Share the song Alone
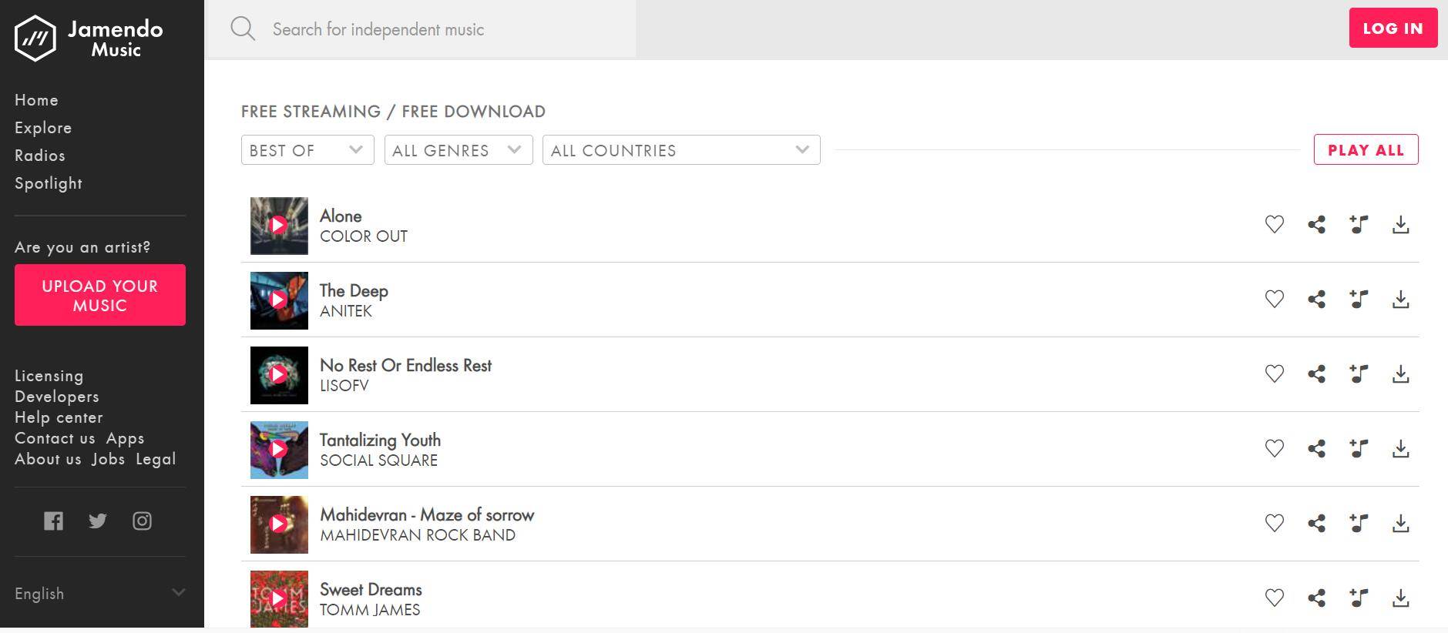Screen dimensions: 1448x633 pyautogui.click(x=1316, y=224)
